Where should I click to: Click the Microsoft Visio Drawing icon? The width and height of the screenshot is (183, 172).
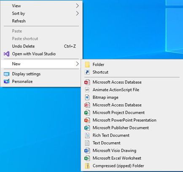(87, 151)
